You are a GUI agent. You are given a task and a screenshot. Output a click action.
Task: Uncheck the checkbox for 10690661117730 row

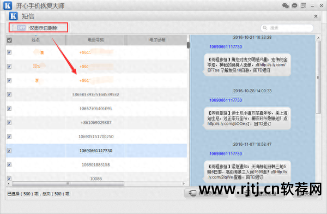[x=9, y=151]
